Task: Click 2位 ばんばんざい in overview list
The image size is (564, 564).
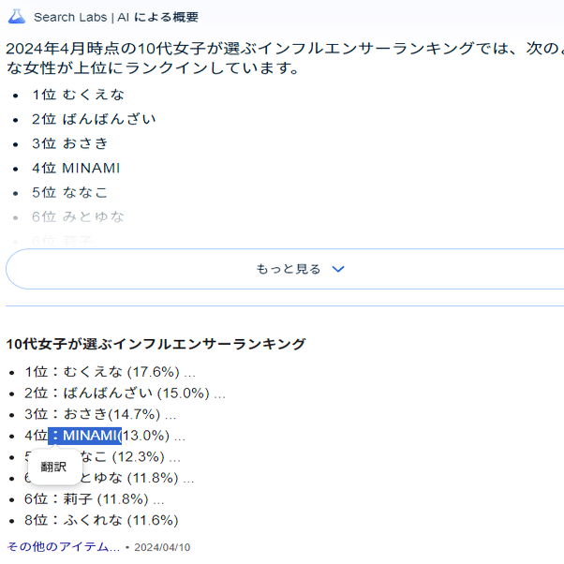Action: click(x=94, y=119)
